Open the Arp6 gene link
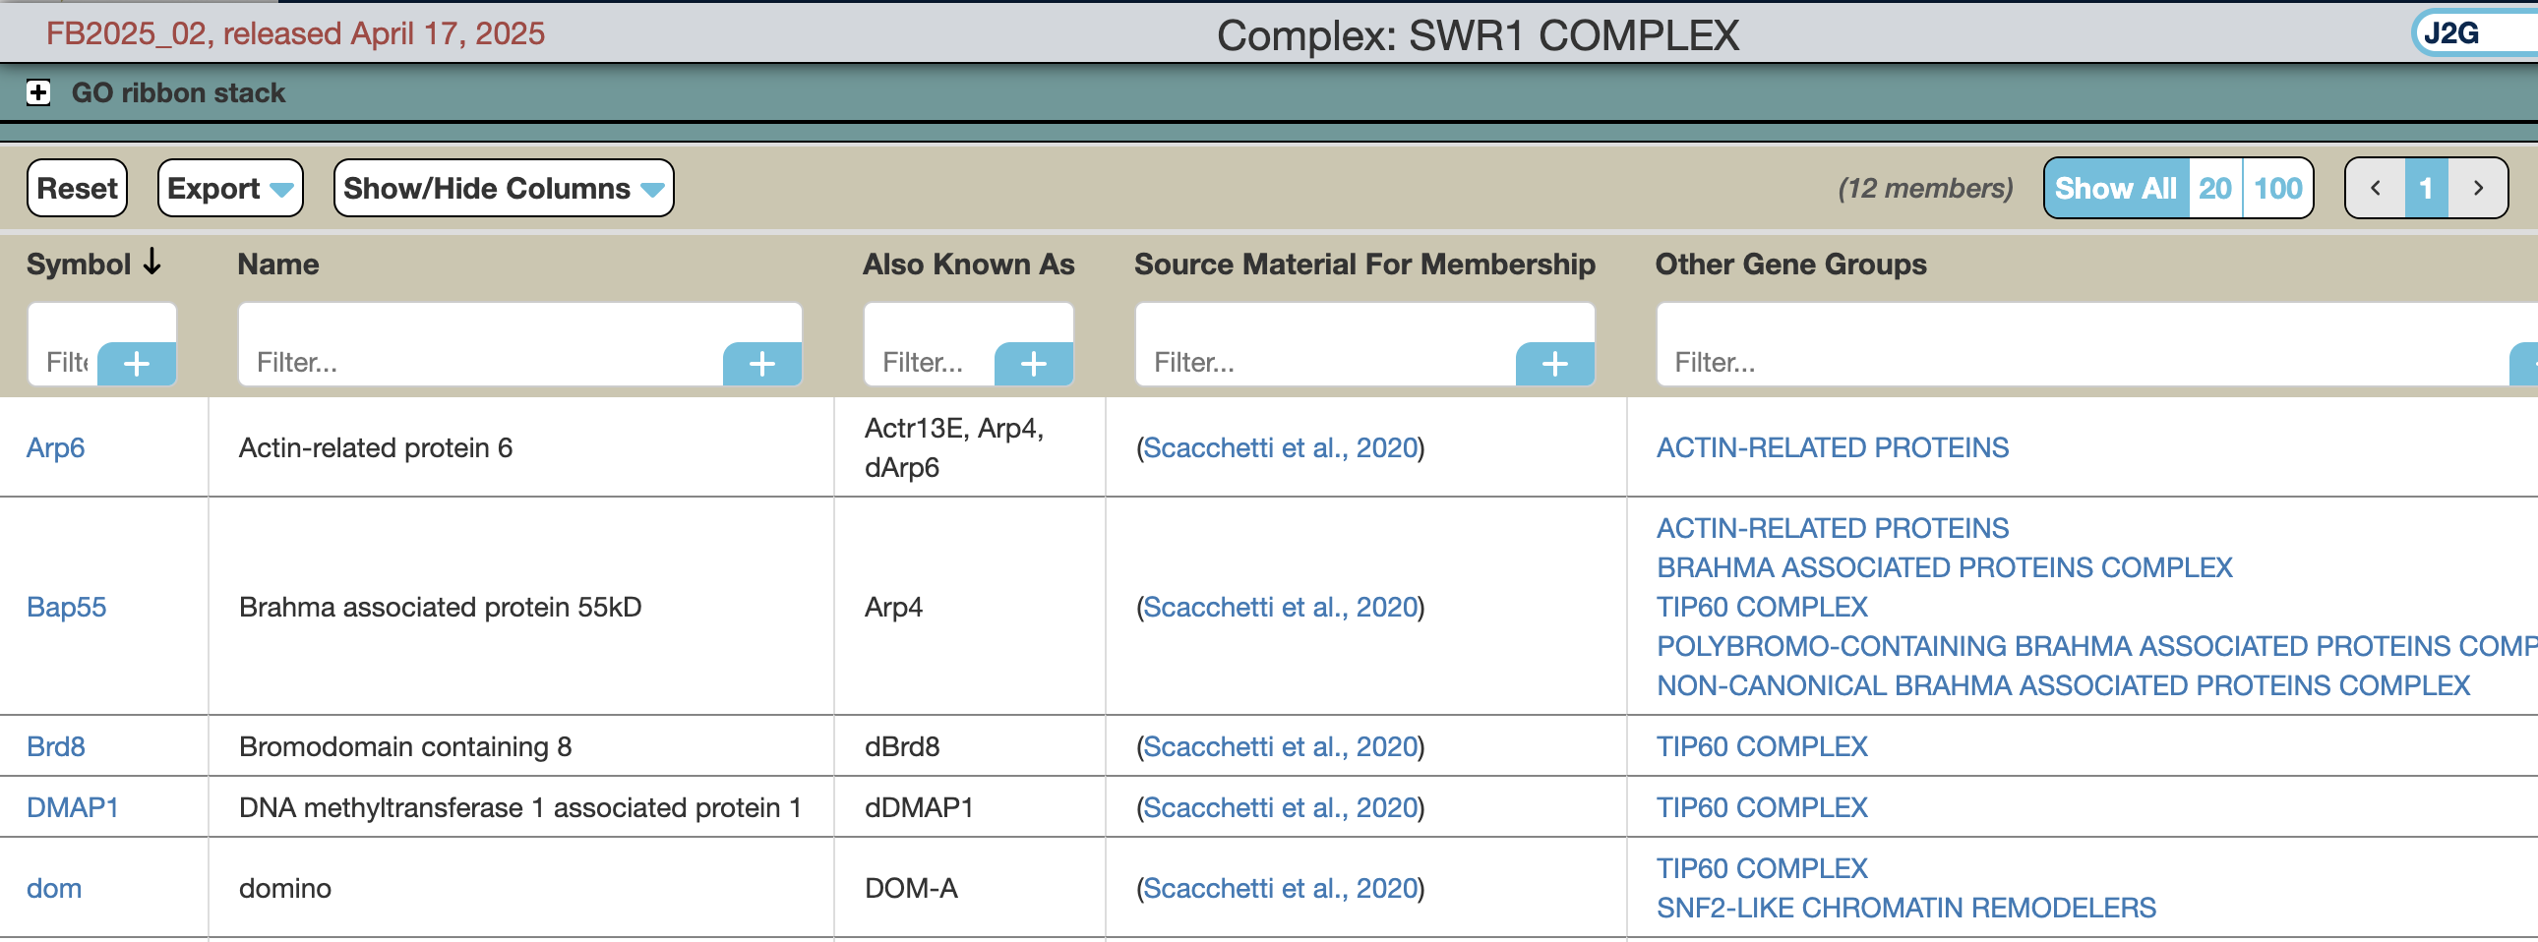The image size is (2538, 942). coord(55,447)
